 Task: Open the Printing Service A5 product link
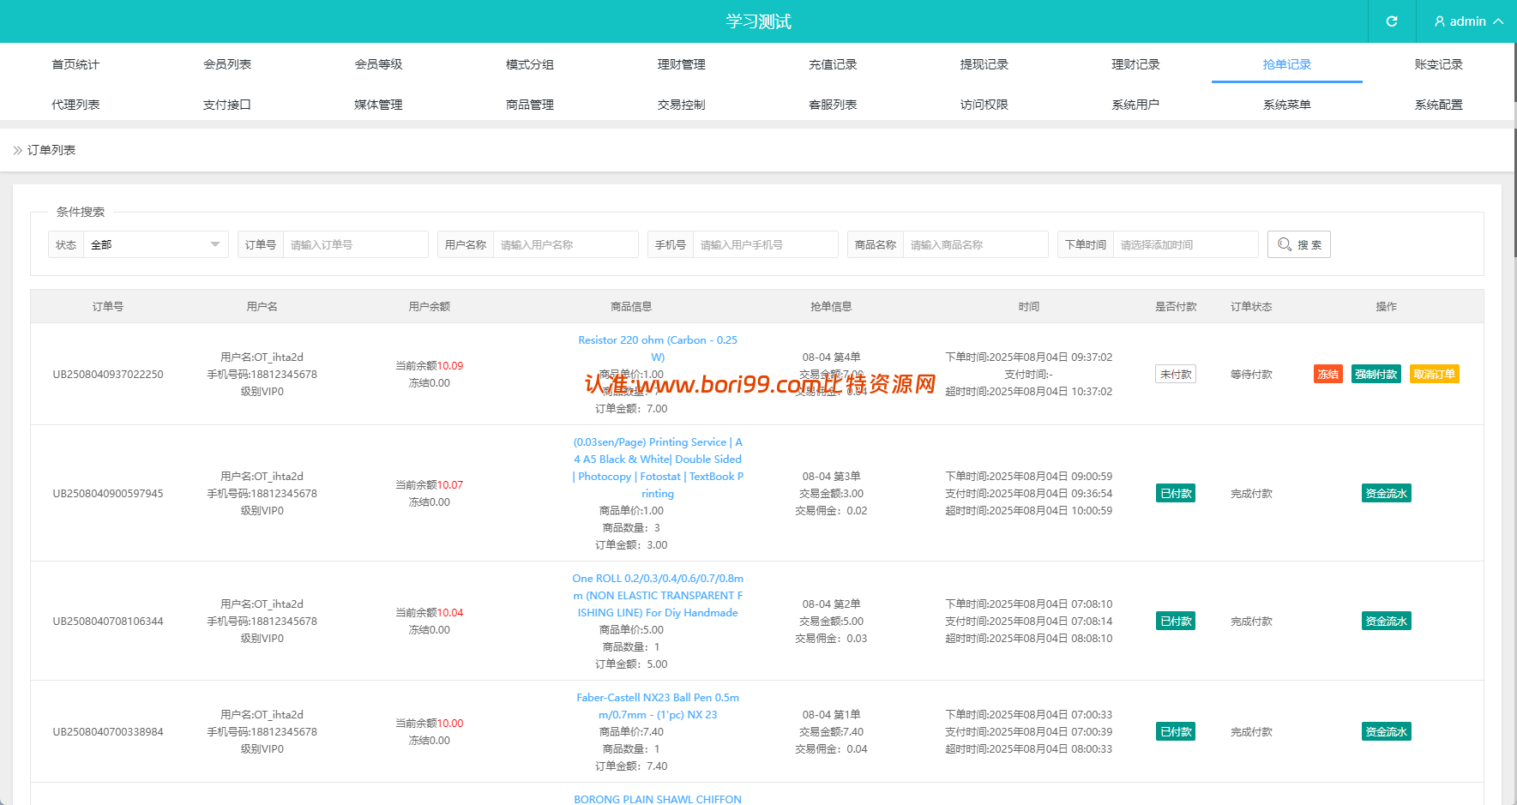pos(658,467)
